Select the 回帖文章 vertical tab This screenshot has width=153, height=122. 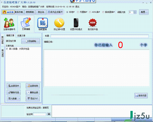(x=3, y=53)
